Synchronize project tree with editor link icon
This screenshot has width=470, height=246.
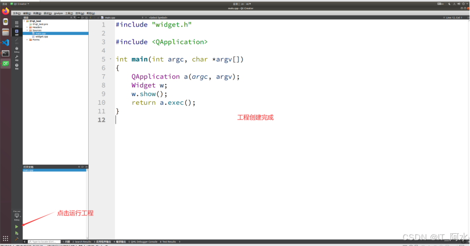tap(78, 18)
